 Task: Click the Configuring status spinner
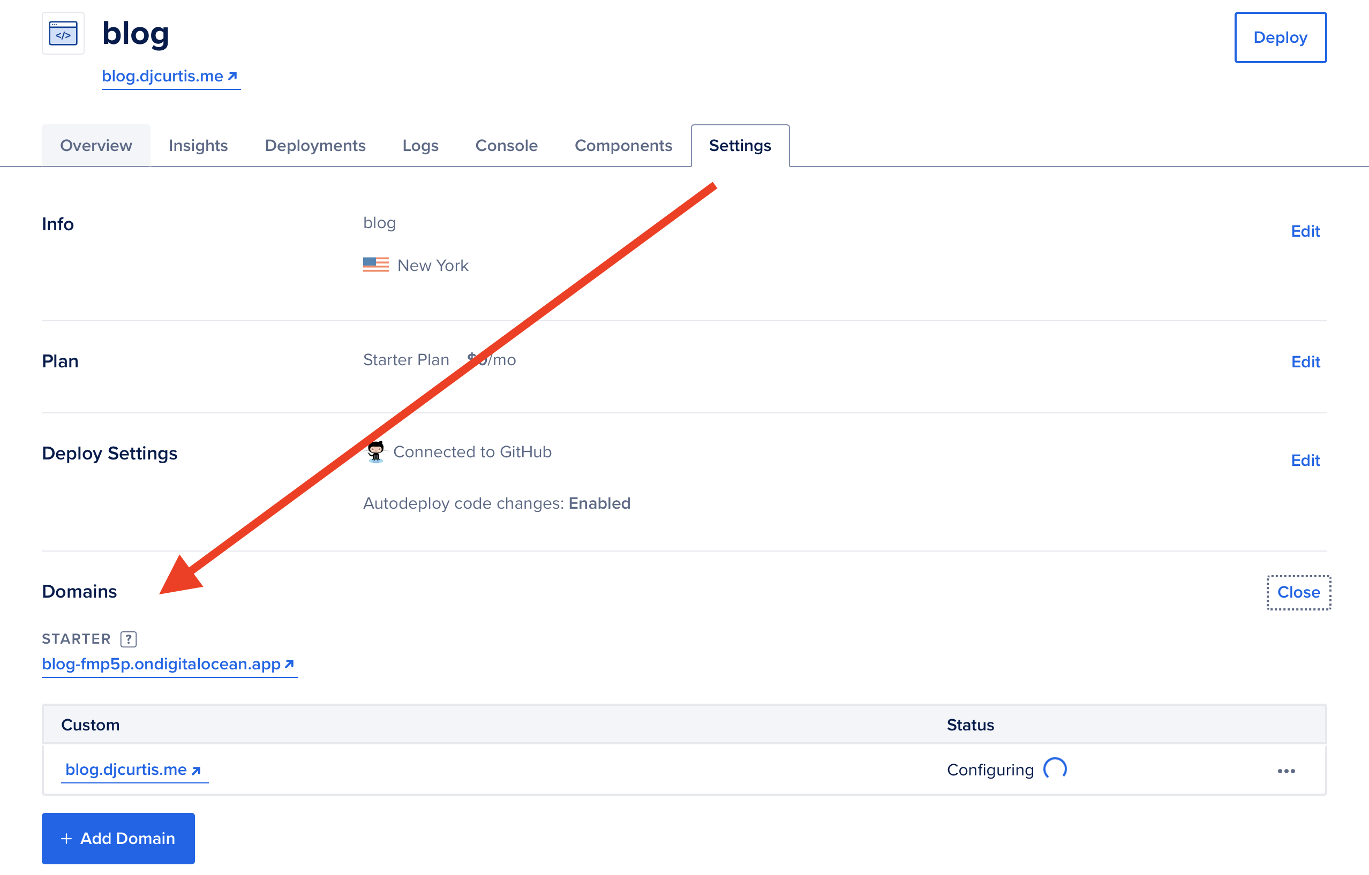tap(1055, 770)
